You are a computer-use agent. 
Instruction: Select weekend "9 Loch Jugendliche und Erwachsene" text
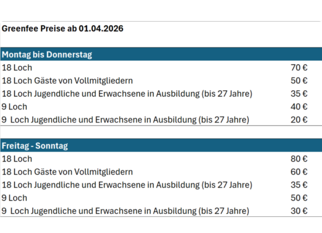tap(125, 211)
